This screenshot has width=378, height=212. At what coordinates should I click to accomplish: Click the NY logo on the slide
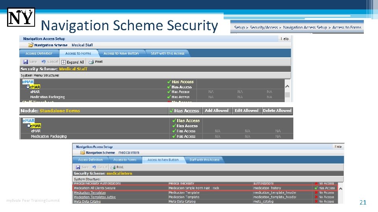coord(21,17)
